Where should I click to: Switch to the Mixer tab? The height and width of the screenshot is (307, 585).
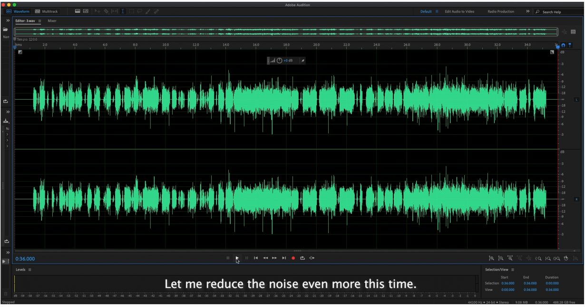click(52, 21)
